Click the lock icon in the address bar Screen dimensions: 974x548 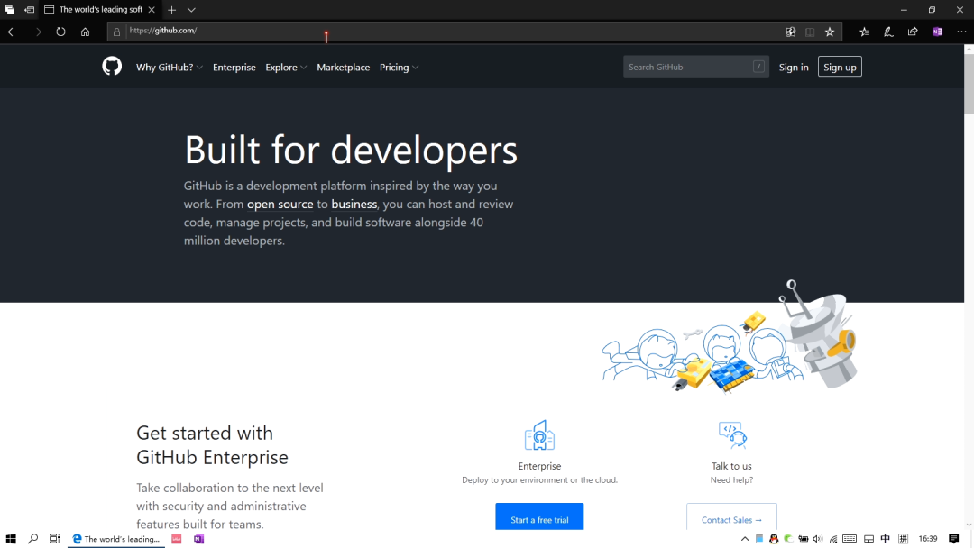click(x=116, y=32)
